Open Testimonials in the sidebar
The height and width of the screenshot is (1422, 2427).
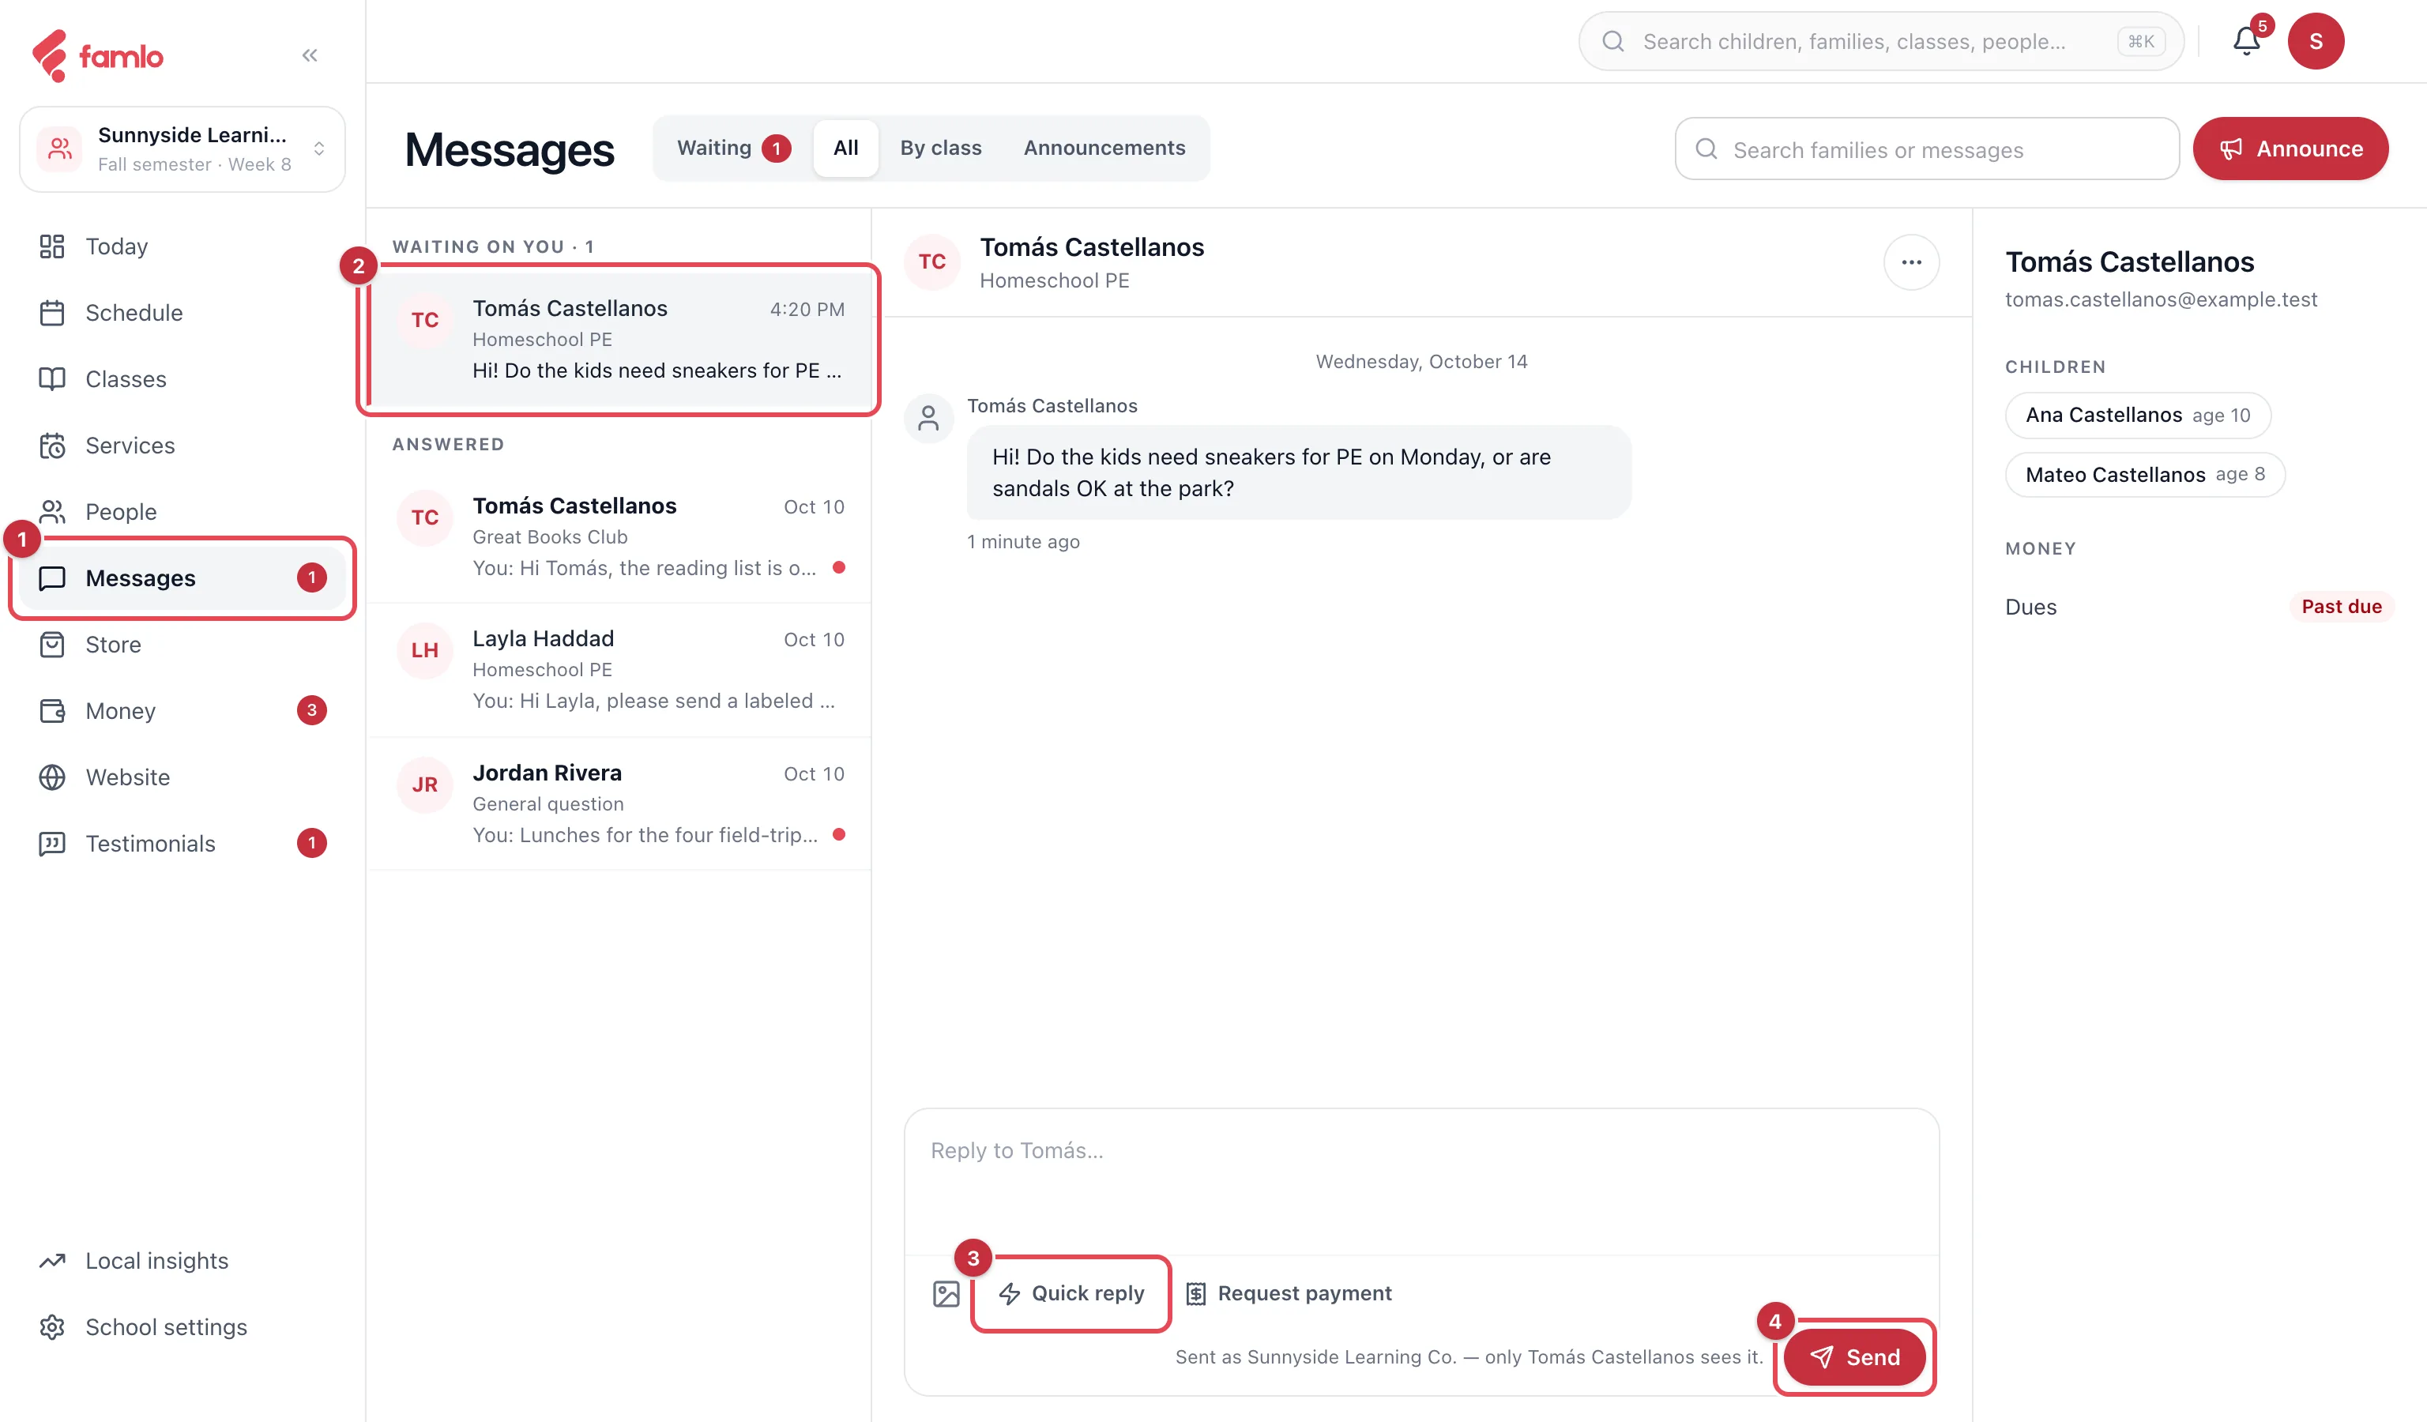click(x=182, y=844)
